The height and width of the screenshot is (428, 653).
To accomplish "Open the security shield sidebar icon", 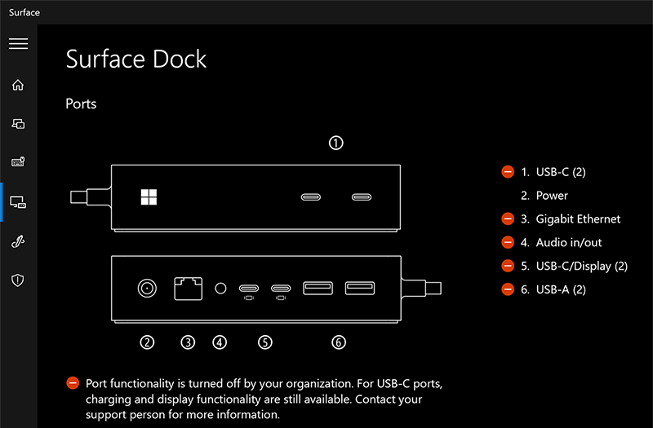I will coord(17,280).
